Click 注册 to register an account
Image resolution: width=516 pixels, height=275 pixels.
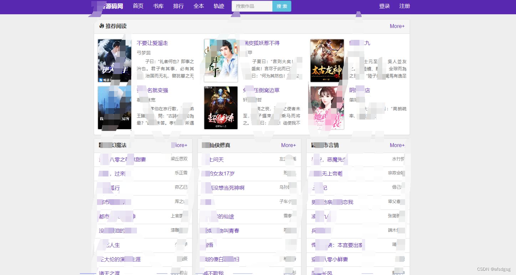click(405, 6)
